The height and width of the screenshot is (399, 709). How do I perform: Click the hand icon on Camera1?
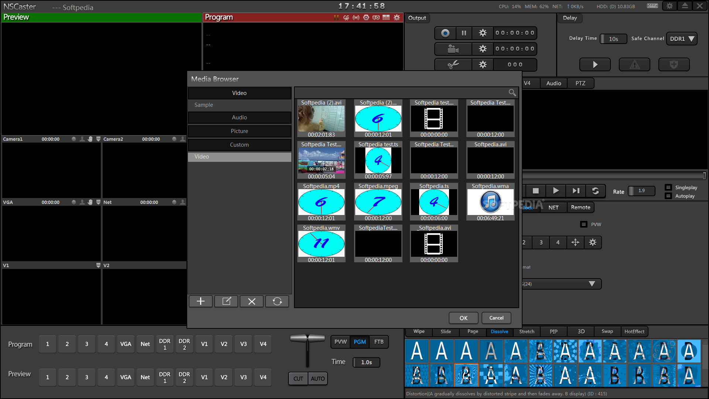click(90, 139)
